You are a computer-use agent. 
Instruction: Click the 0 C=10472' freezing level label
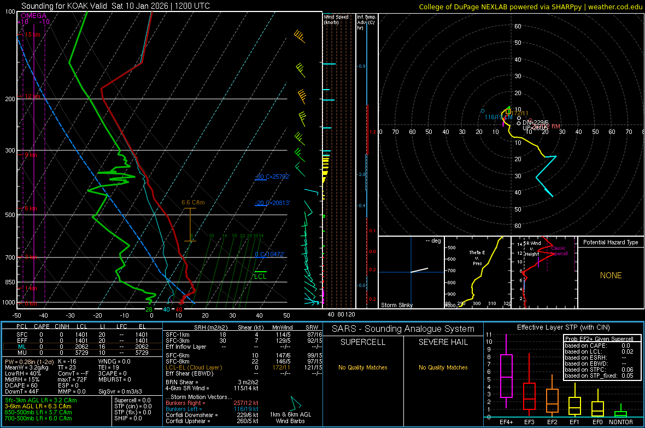coord(269,254)
